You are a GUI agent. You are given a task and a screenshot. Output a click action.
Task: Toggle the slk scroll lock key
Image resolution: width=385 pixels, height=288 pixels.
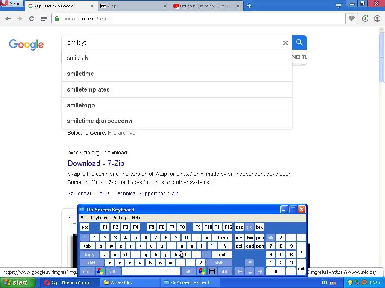tap(249, 227)
